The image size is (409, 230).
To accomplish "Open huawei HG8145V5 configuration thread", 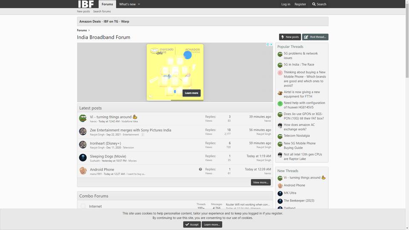I will coord(304,105).
